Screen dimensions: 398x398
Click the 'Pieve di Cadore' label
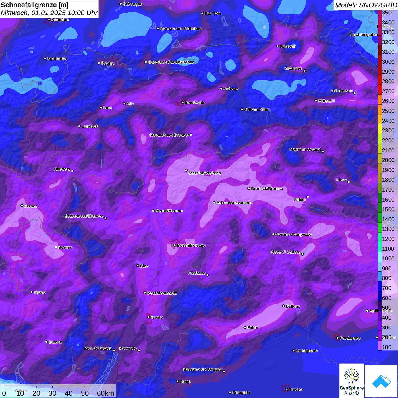click(285, 252)
